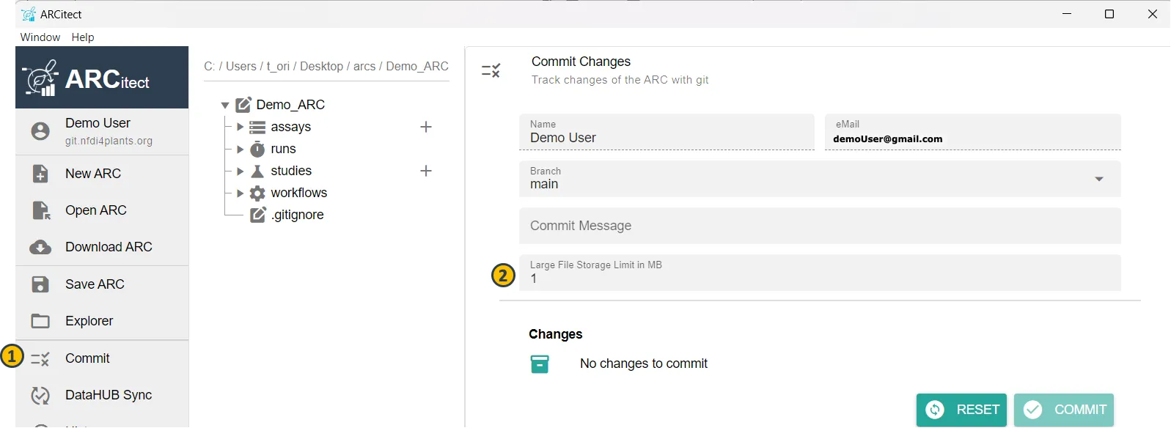Viewport: 1171px width, 428px height.
Task: Expand the assays folder in tree
Action: coord(240,127)
